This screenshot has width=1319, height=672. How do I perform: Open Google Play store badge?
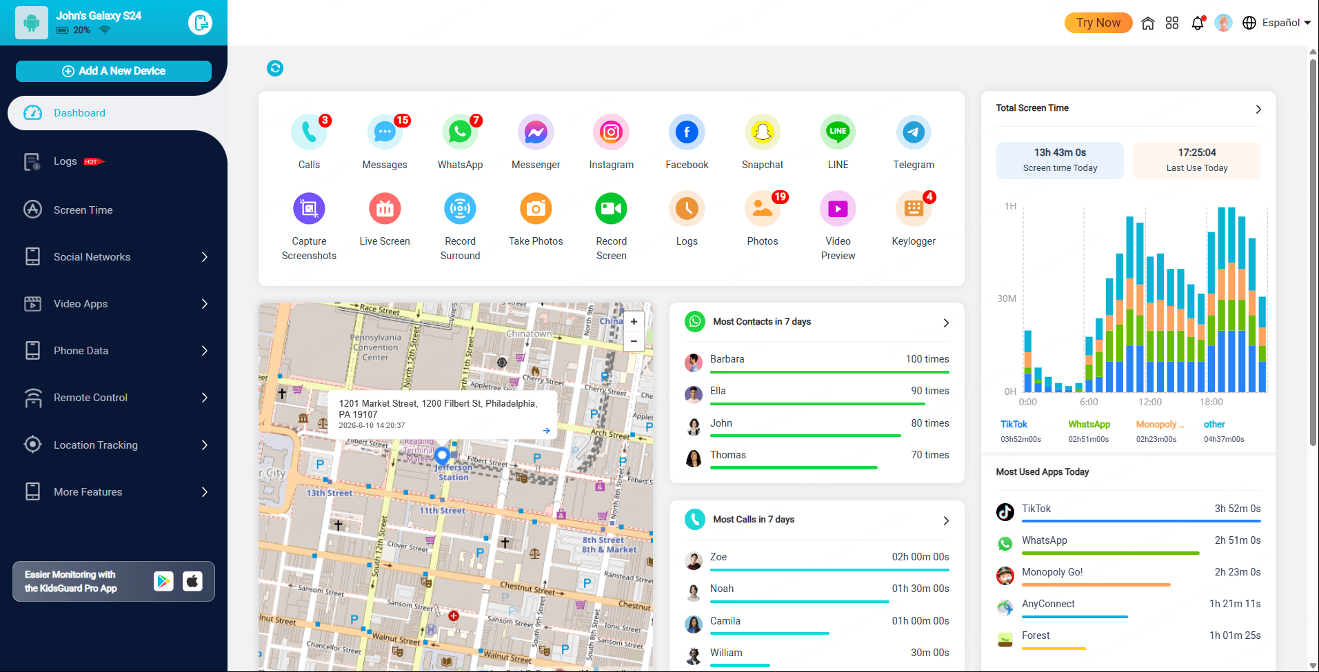pos(163,581)
